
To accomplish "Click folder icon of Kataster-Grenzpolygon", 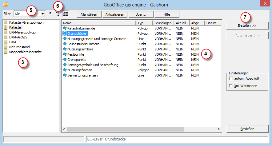I will click(6, 22).
